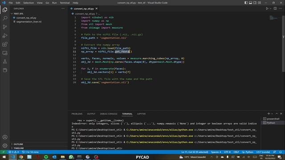Open notifications bell in status bar
285x160 pixels.
pyautogui.click(x=281, y=152)
